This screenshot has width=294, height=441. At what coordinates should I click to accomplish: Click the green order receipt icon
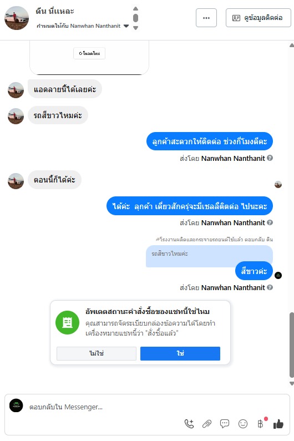click(x=67, y=322)
